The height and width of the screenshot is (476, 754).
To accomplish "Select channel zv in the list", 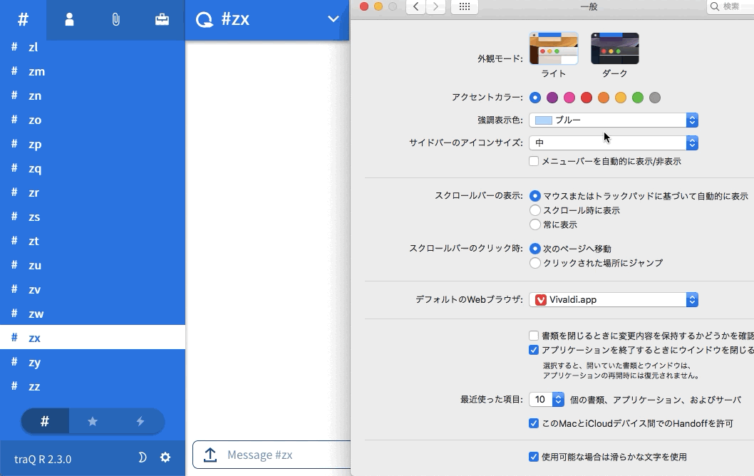I will [93, 289].
